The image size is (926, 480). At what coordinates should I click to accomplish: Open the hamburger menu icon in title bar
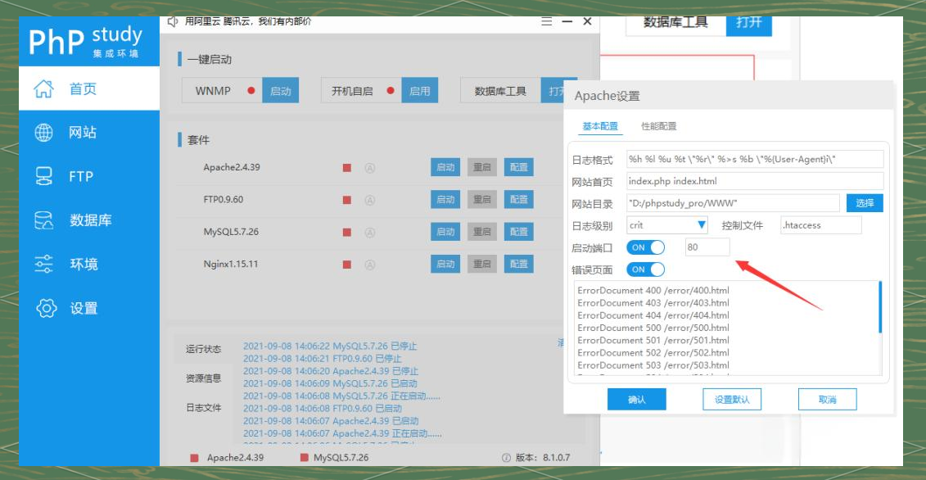547,21
